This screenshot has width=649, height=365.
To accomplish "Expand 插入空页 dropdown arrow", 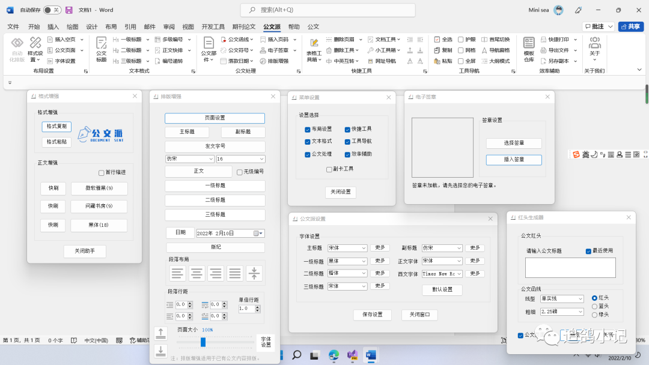I will coord(82,39).
